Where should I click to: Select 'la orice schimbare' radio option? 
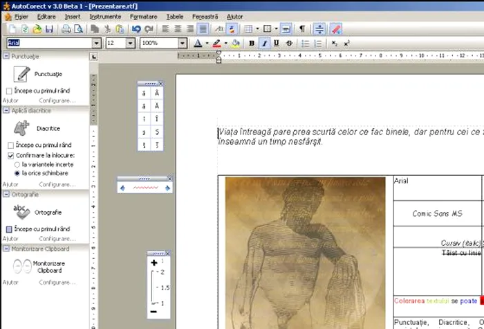point(17,173)
